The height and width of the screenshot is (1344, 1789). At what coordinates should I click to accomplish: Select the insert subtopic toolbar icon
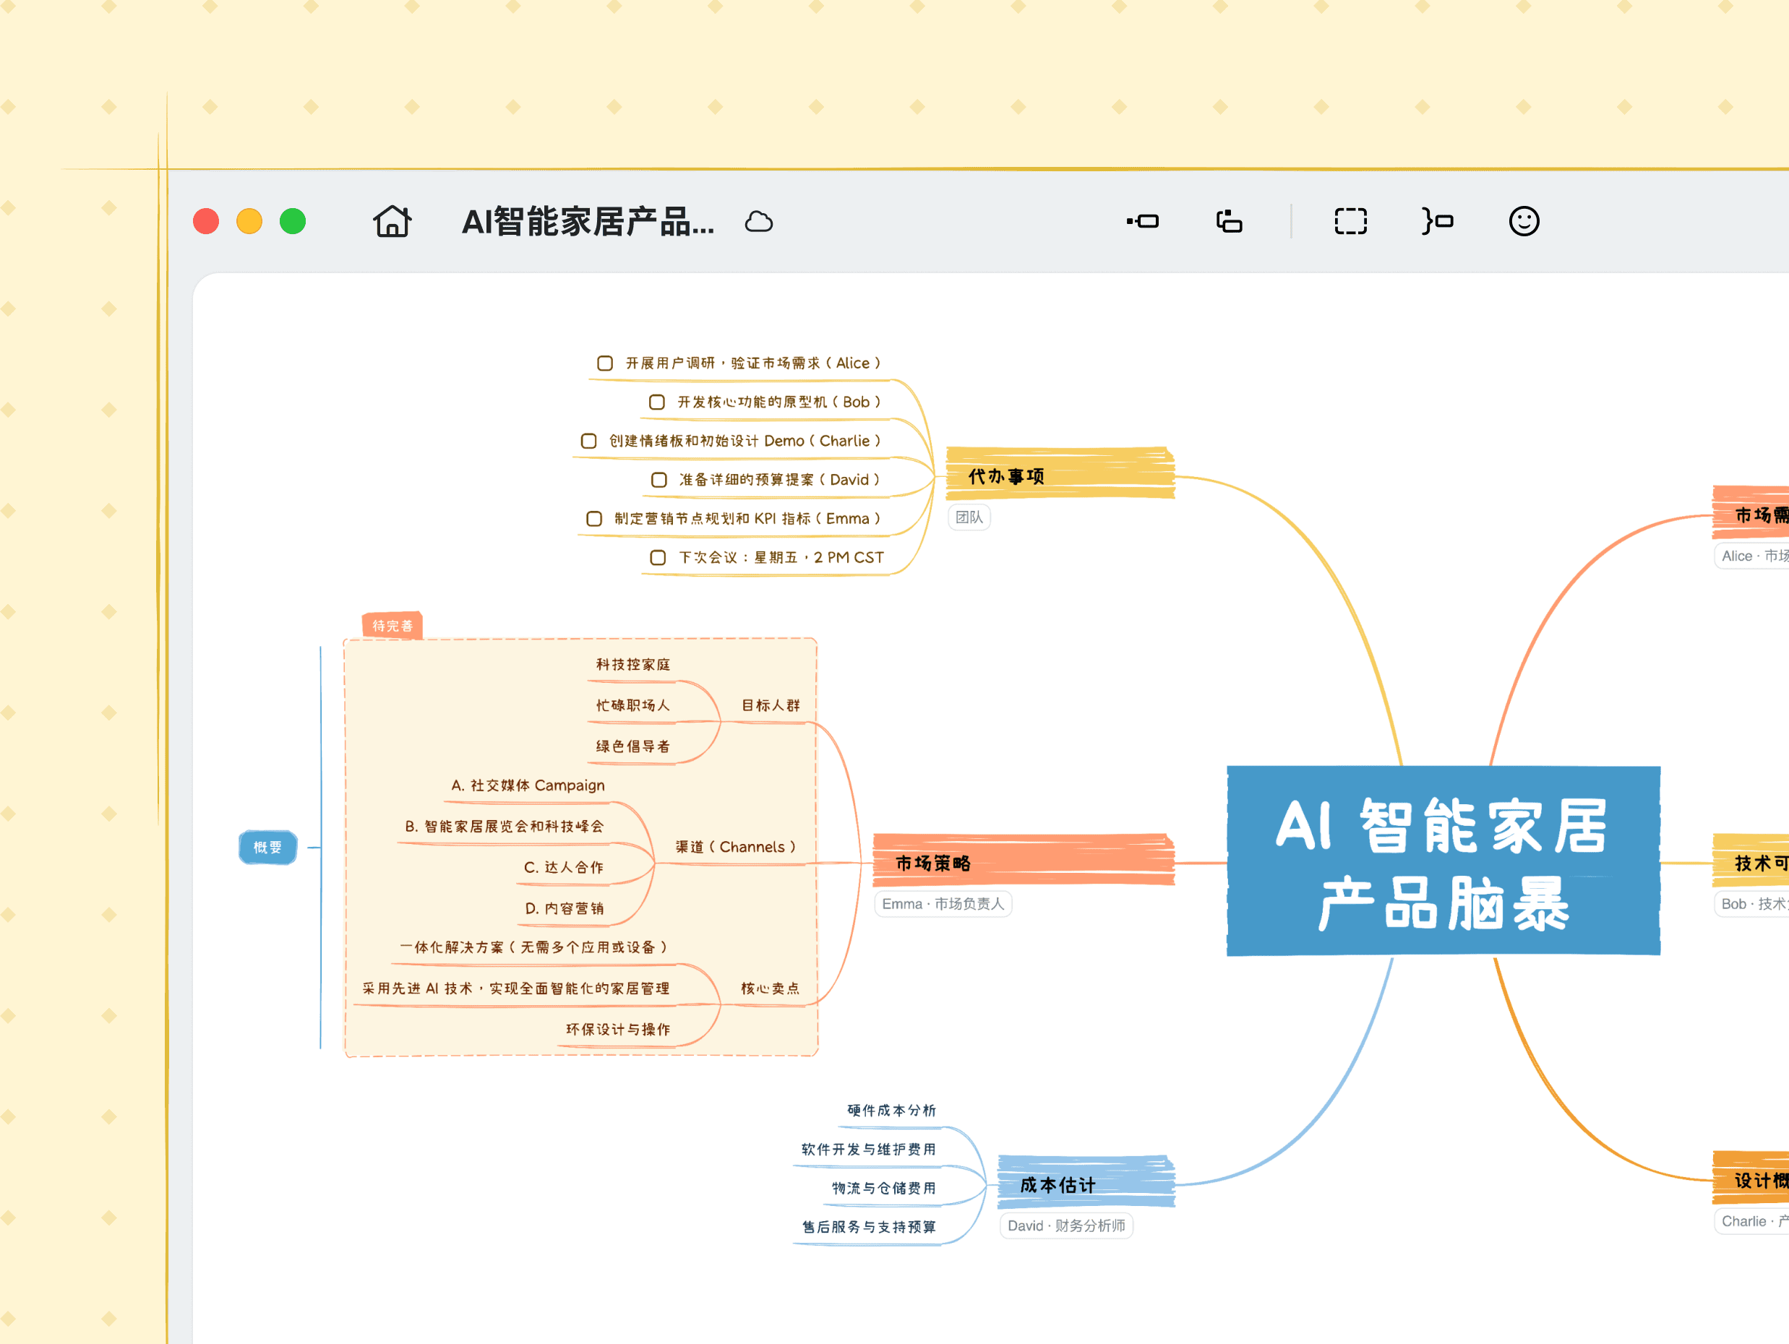(1230, 221)
